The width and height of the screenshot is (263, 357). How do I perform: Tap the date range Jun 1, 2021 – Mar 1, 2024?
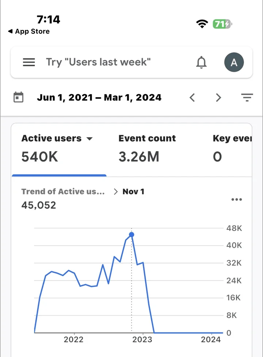coord(99,97)
